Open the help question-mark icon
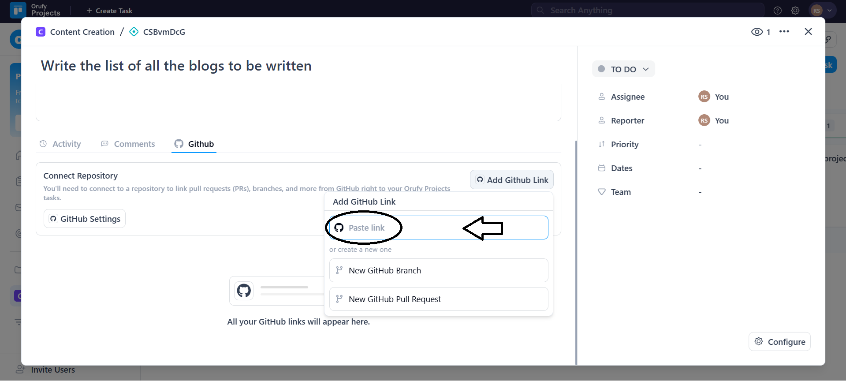This screenshot has height=381, width=846. (778, 11)
